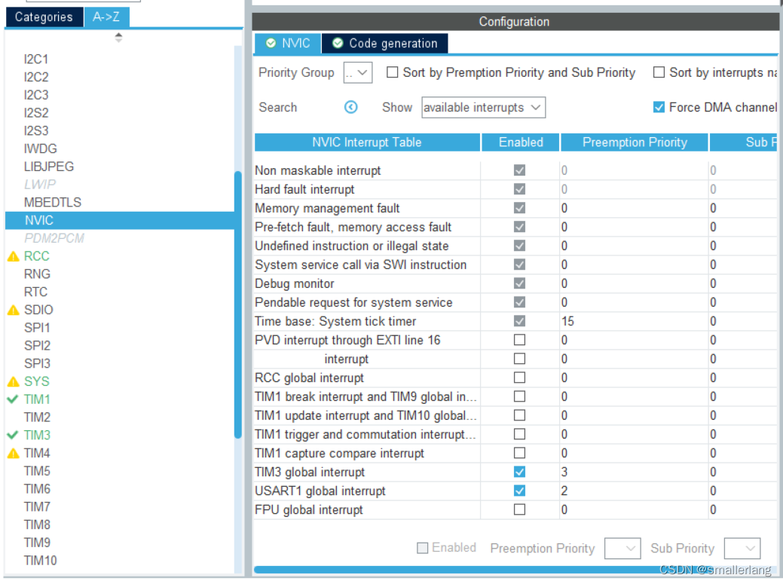Open TIM1 peripheral entry

pos(38,399)
